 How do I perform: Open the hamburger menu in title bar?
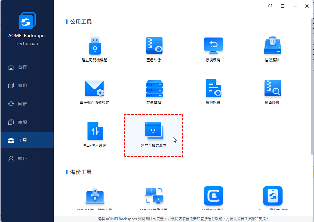coord(282,6)
